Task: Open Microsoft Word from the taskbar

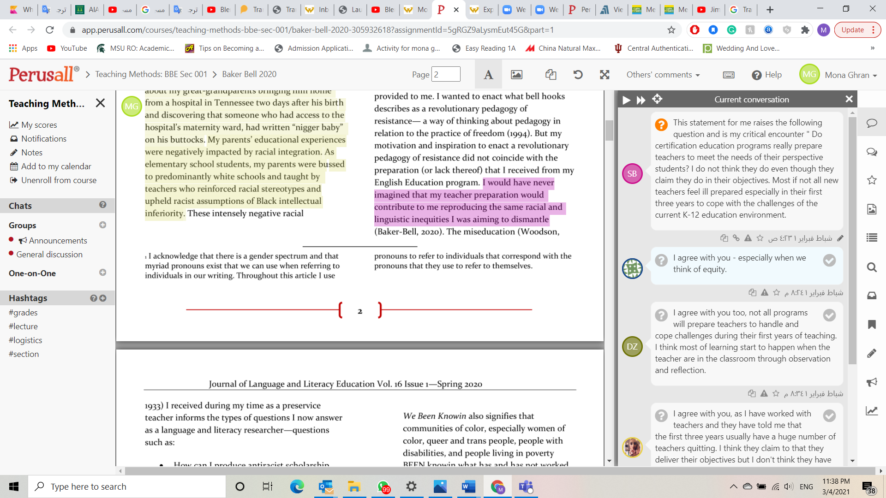Action: [x=468, y=486]
